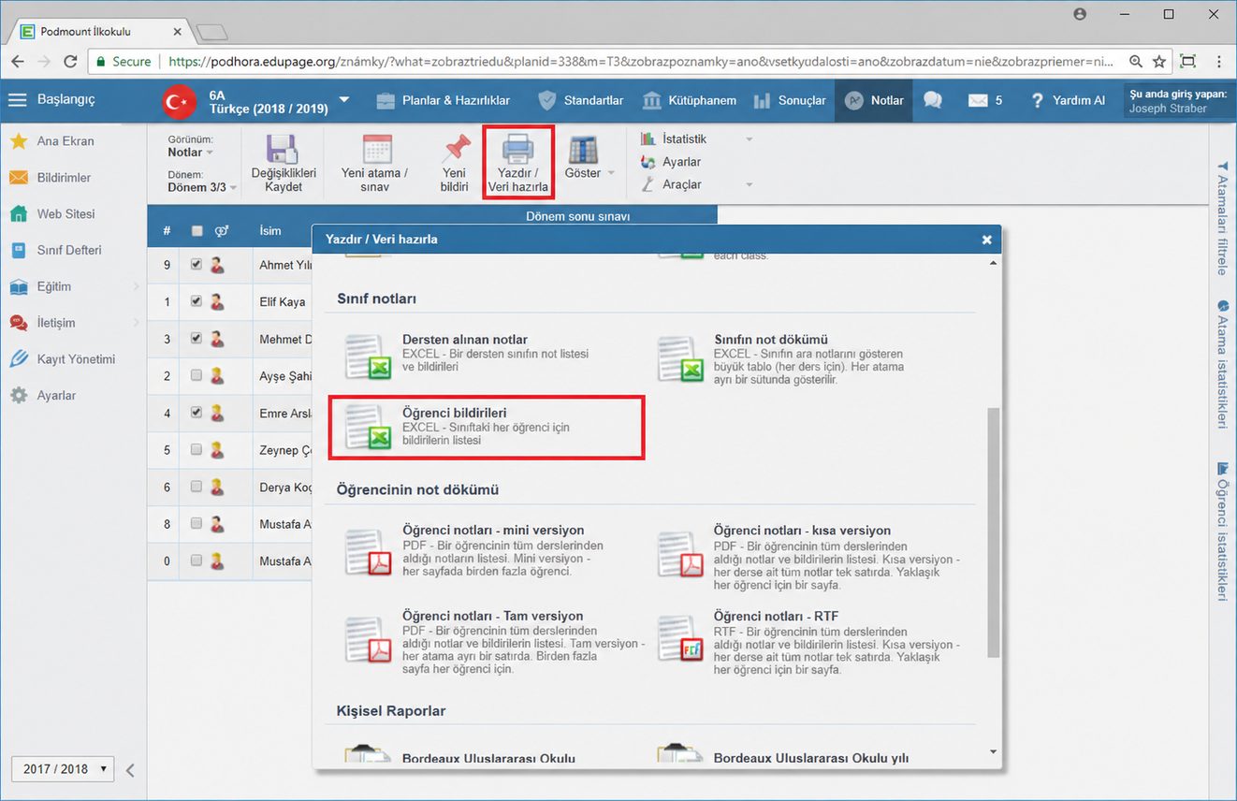Save changes with Değişiklikleri Kaydet floppy icon
The image size is (1237, 801).
(283, 150)
